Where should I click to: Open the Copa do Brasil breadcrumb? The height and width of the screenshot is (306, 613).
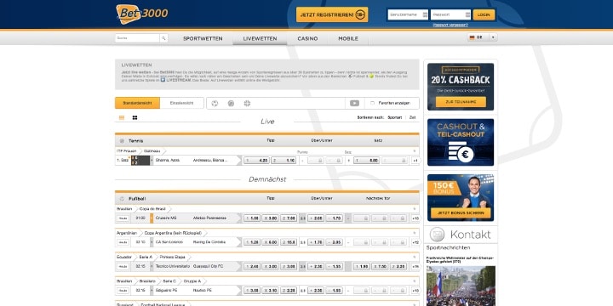click(152, 209)
